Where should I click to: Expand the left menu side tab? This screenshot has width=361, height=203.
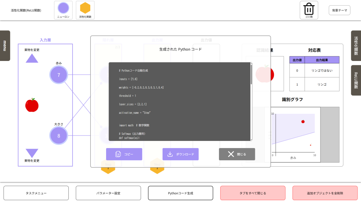(5, 45)
